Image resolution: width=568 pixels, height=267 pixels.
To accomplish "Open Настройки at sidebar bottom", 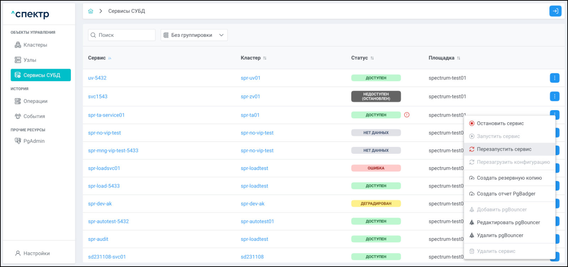I will [36, 253].
